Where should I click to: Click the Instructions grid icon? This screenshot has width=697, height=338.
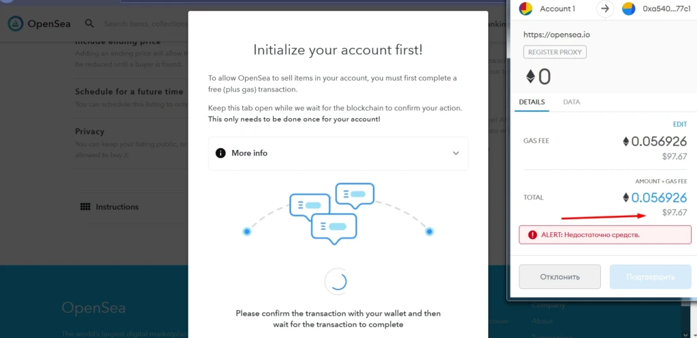pos(85,206)
